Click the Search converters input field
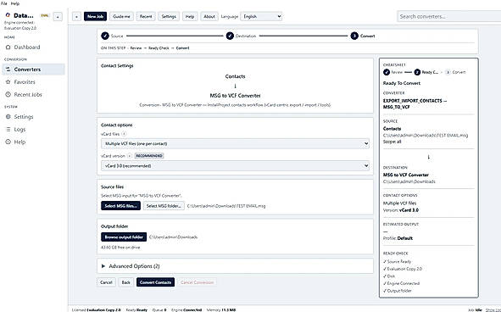 tap(449, 16)
